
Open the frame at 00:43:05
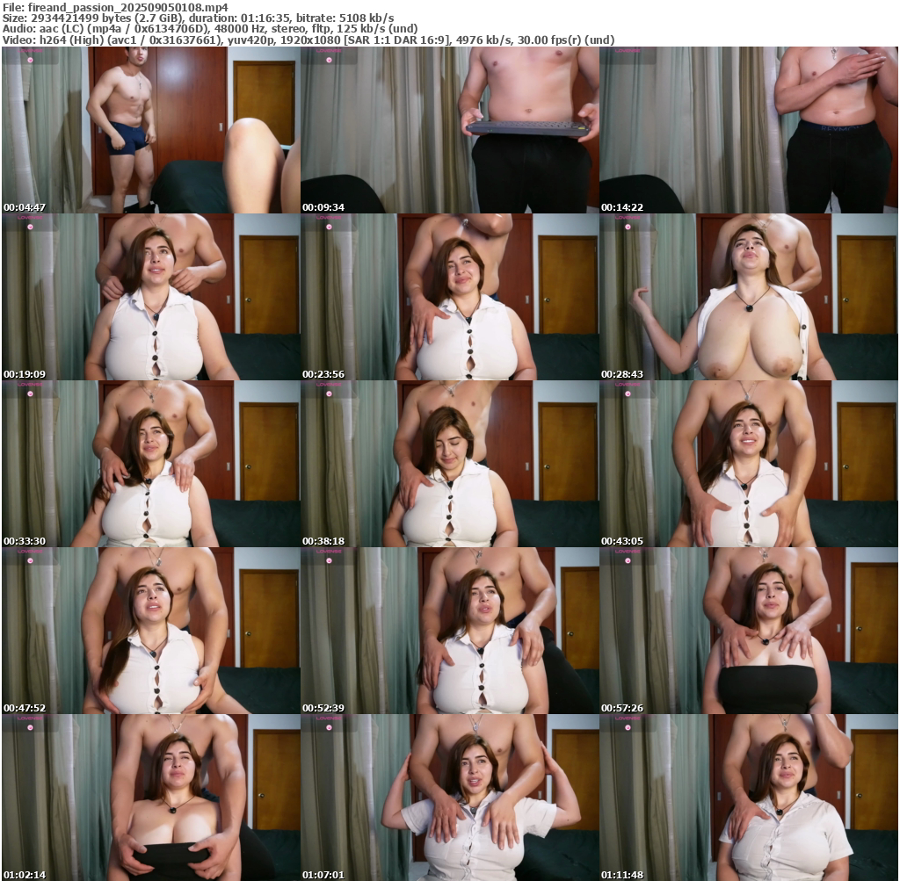(x=749, y=464)
